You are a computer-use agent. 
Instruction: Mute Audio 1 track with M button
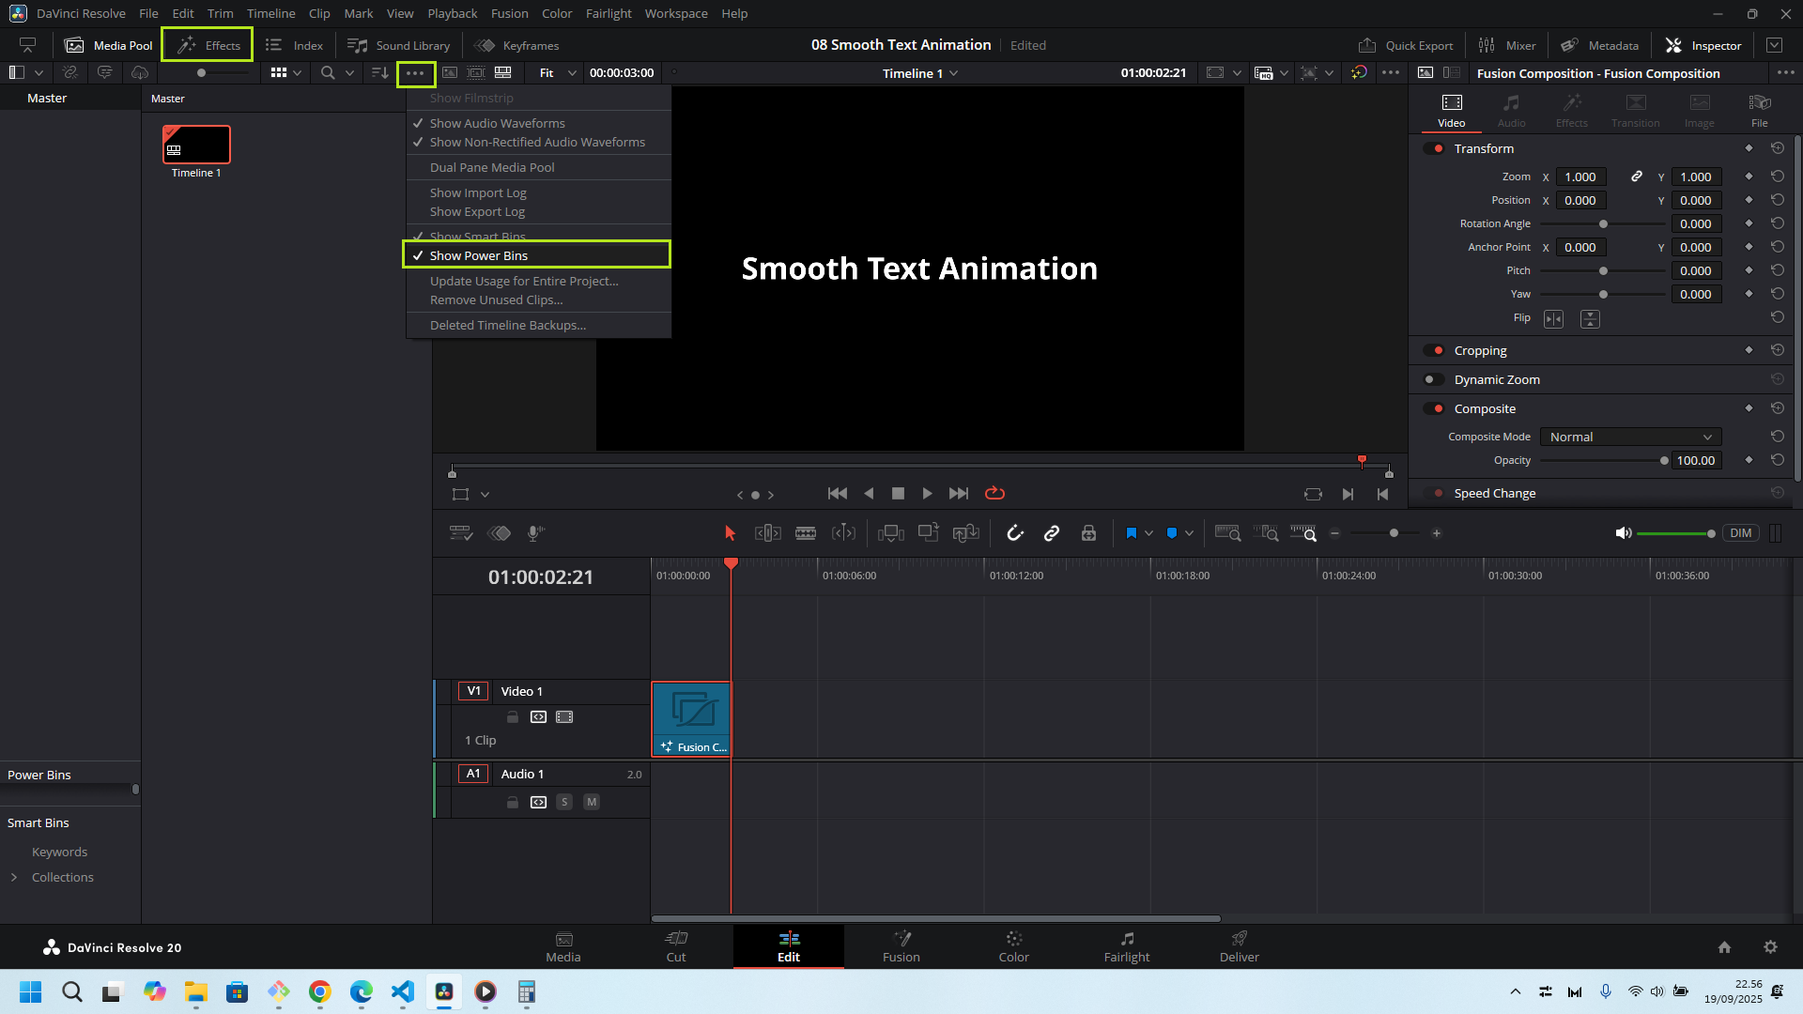point(592,802)
